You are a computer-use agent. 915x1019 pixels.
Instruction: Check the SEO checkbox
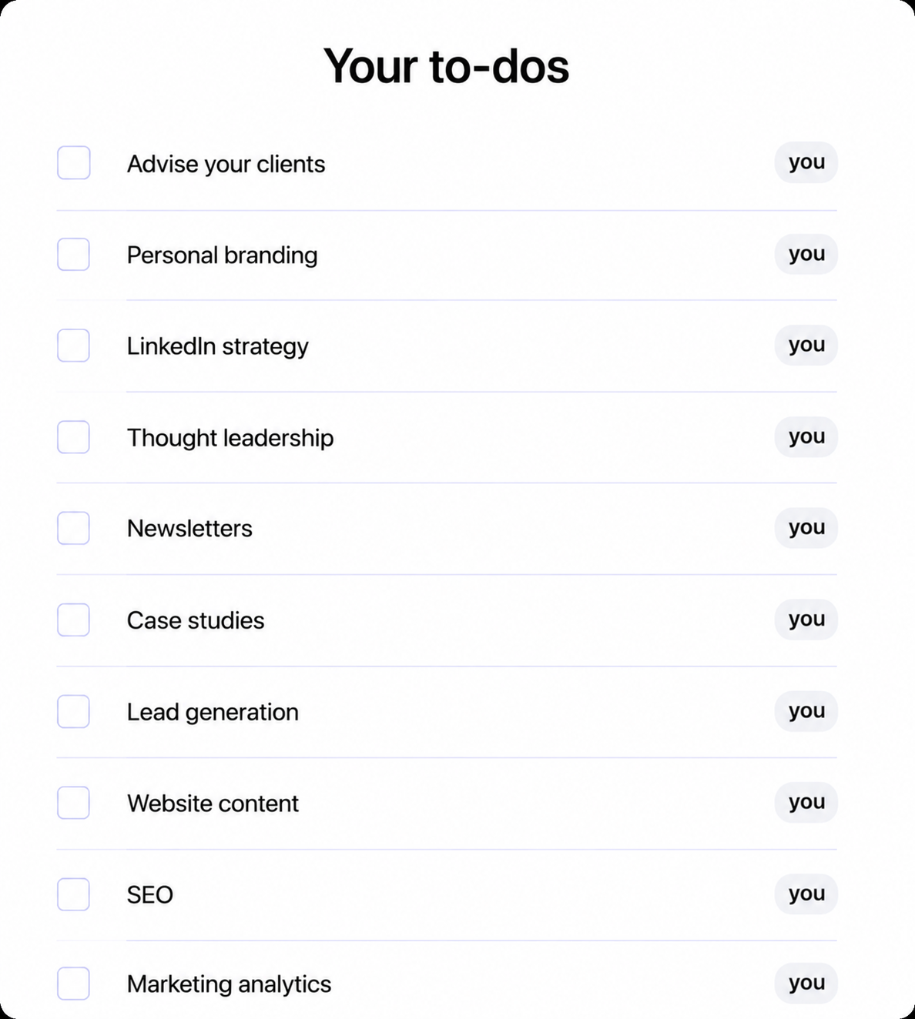(74, 894)
